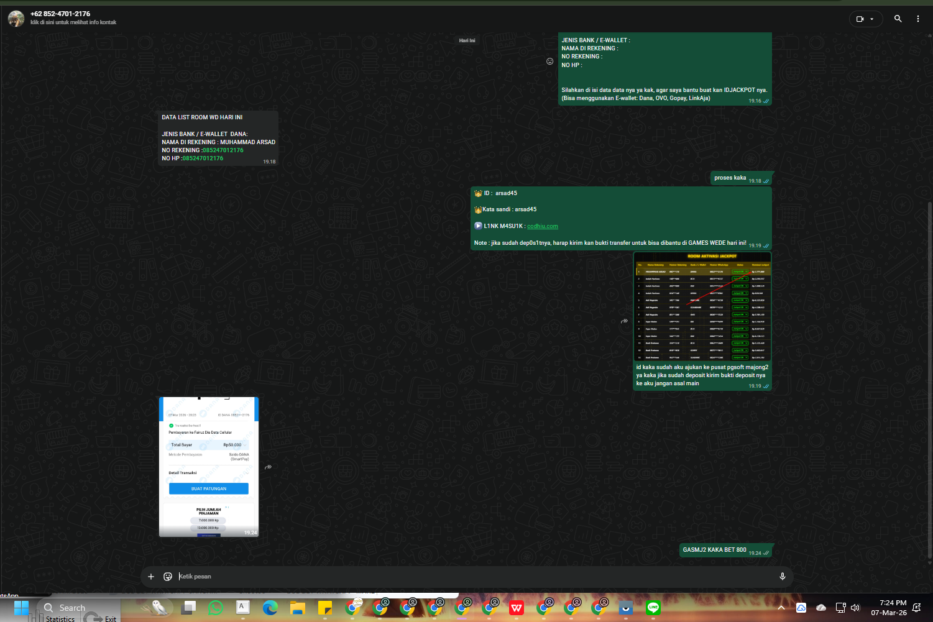The height and width of the screenshot is (622, 933).
Task: Open the codhiu.com link
Action: coord(543,226)
